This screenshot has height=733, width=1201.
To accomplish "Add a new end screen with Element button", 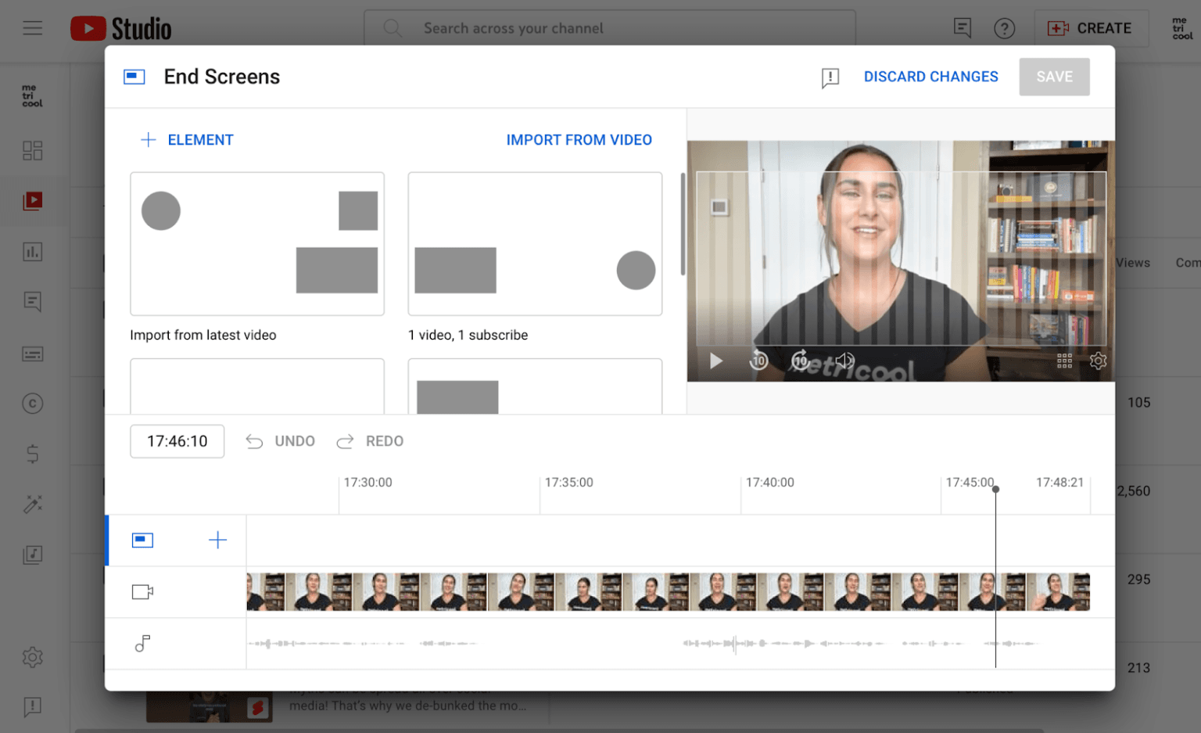I will [x=186, y=139].
